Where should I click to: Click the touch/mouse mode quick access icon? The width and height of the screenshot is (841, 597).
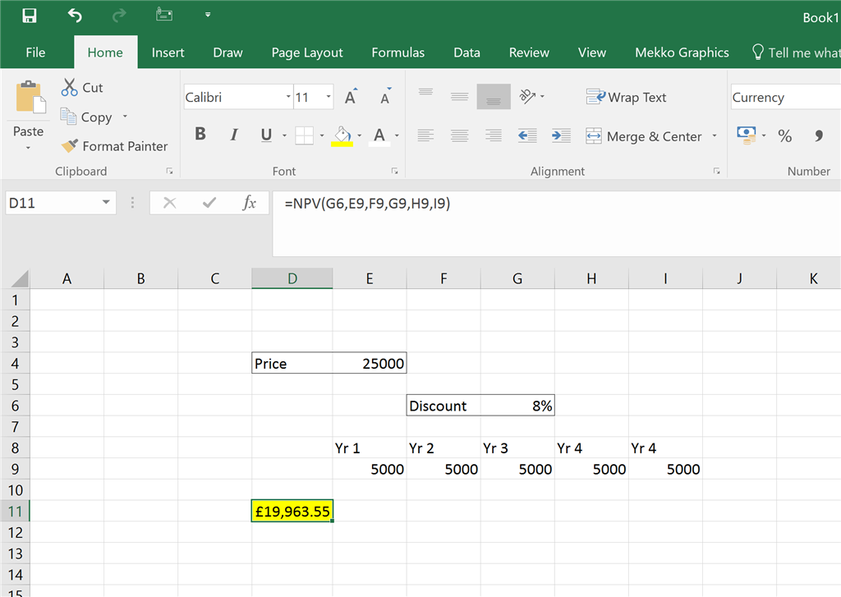click(x=164, y=15)
